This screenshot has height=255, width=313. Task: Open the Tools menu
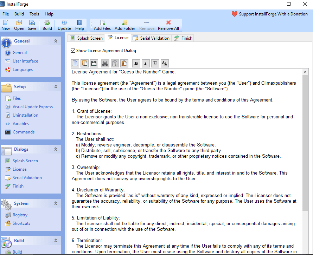pos(34,14)
